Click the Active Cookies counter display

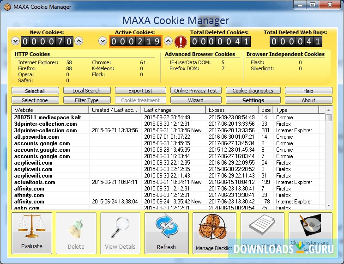[x=136, y=41]
